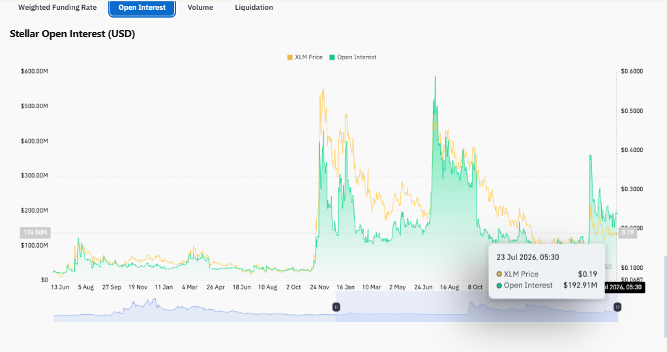
Task: Click the $600.00M axis label
Action: click(x=35, y=72)
